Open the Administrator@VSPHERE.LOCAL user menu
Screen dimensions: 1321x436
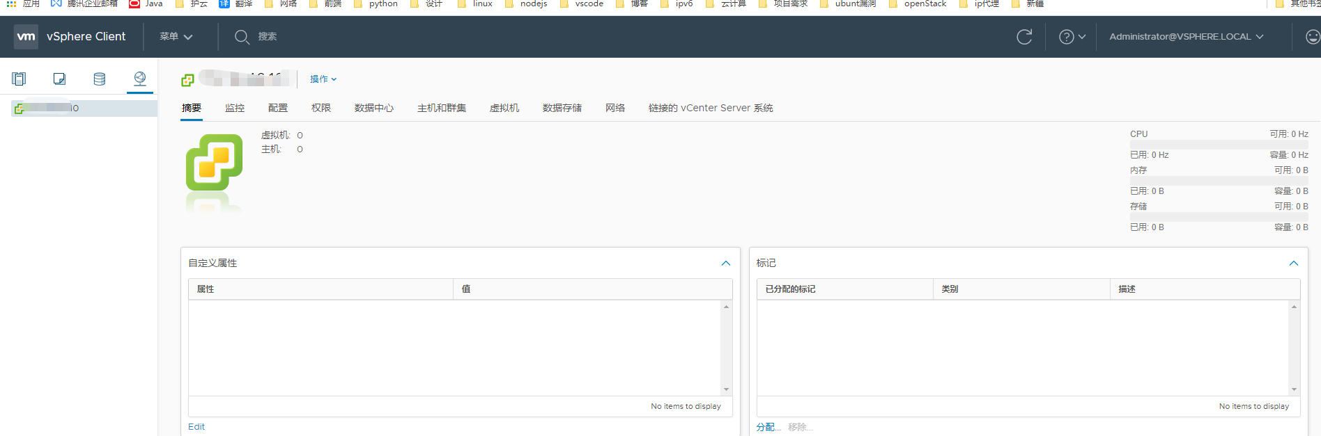(x=1187, y=37)
